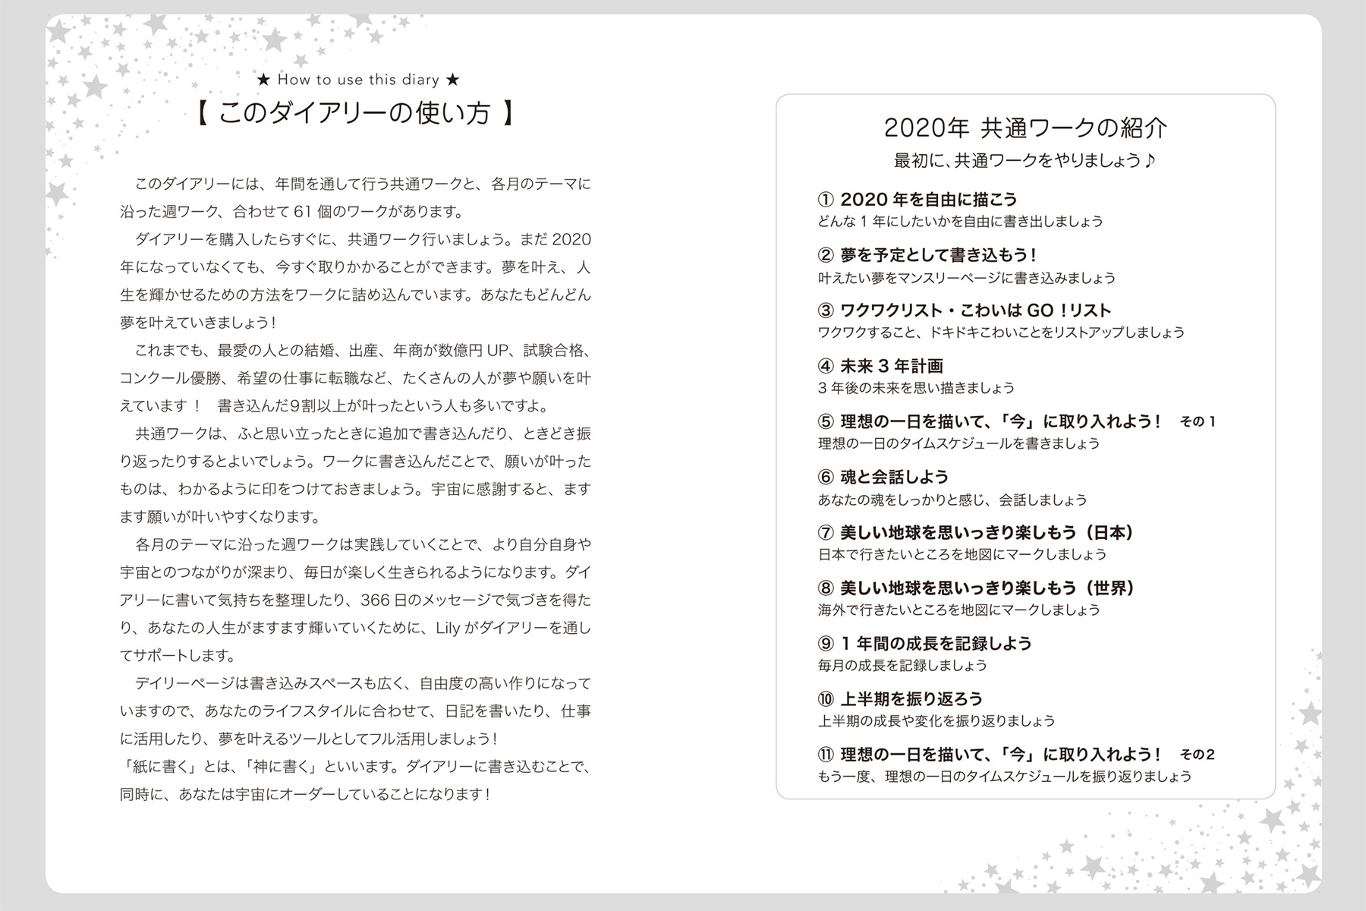1366x911 pixels.
Task: Click the line containing "Lilyがダイアリーを通し"
Action: pos(355,628)
